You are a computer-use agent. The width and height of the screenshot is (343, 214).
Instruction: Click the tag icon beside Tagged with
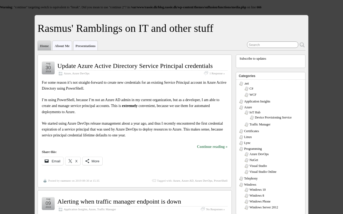154,181
